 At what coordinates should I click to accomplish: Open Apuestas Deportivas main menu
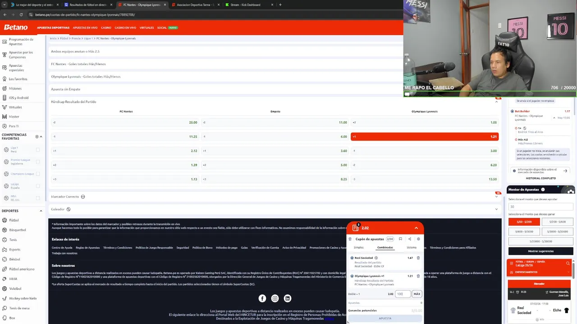(x=53, y=27)
